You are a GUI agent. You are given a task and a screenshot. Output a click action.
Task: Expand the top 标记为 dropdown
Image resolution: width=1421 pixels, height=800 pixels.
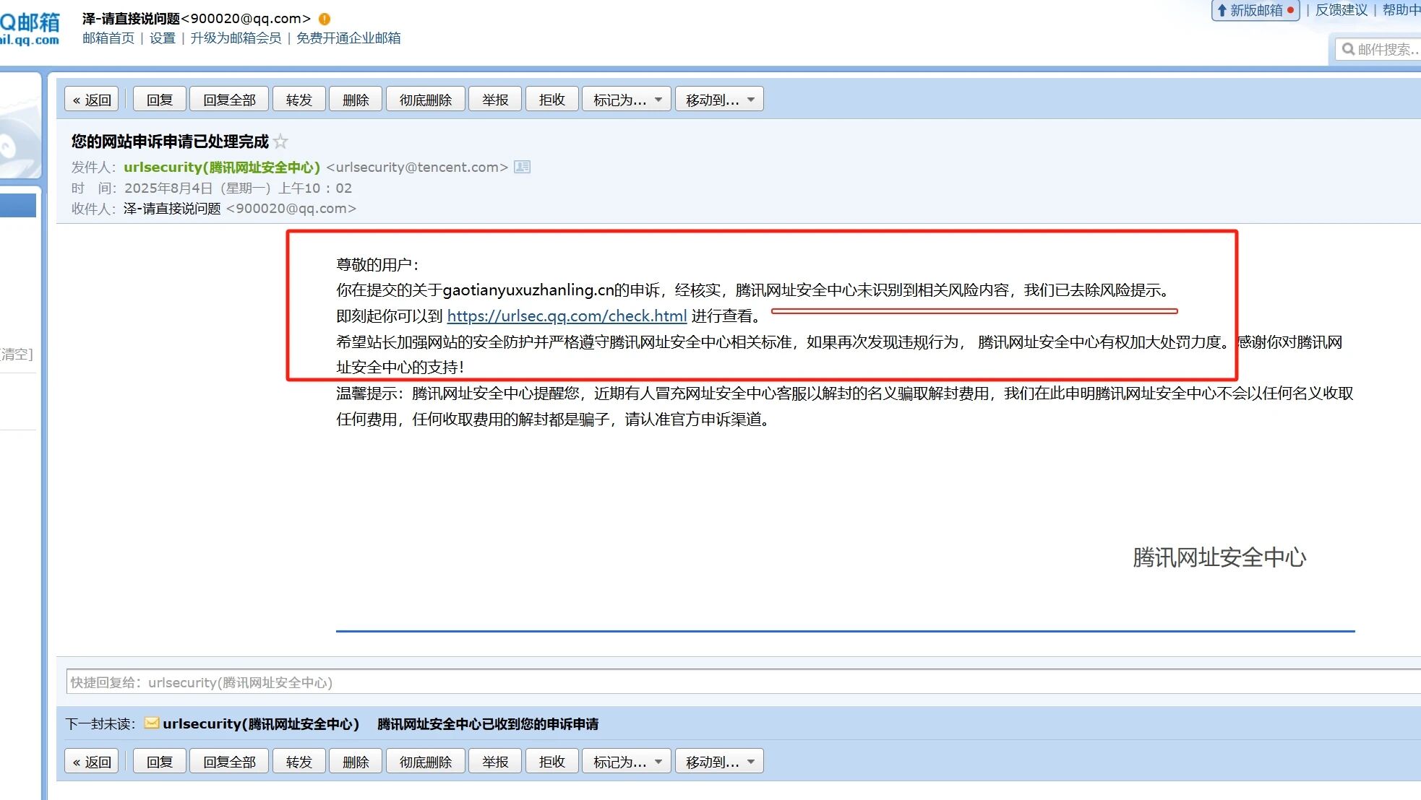(x=627, y=100)
